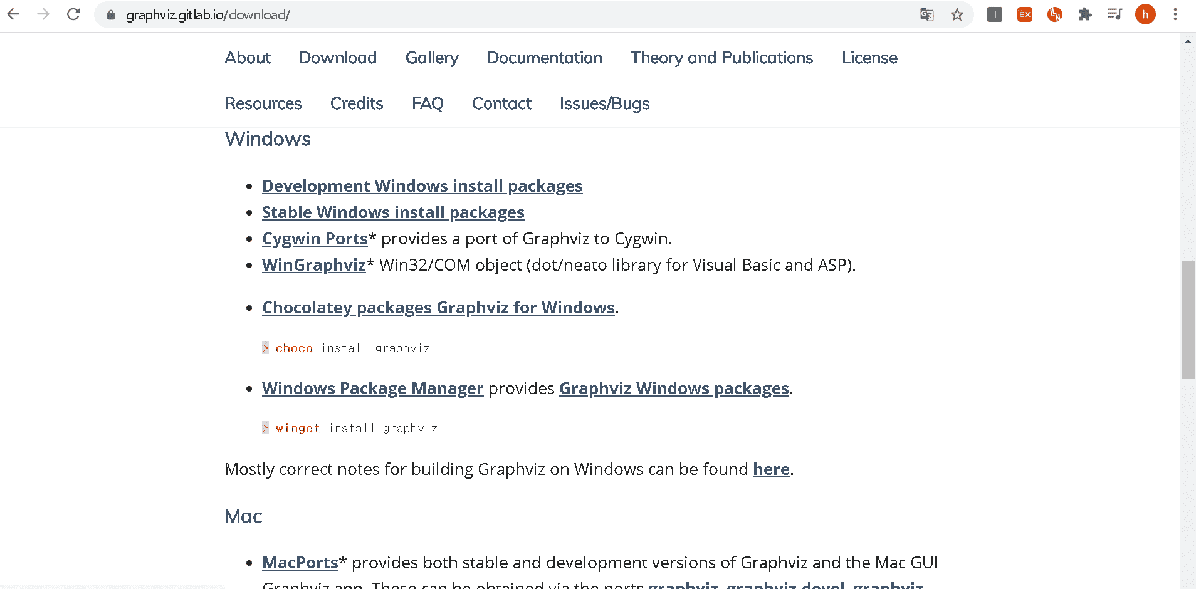Open Chrome's three-dot menu
This screenshot has height=589, width=1196.
click(x=1175, y=14)
